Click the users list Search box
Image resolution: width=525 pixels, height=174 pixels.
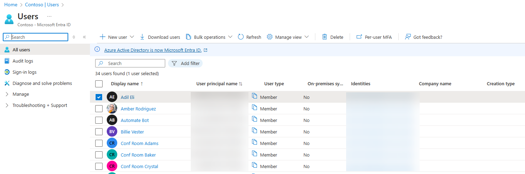(130, 63)
